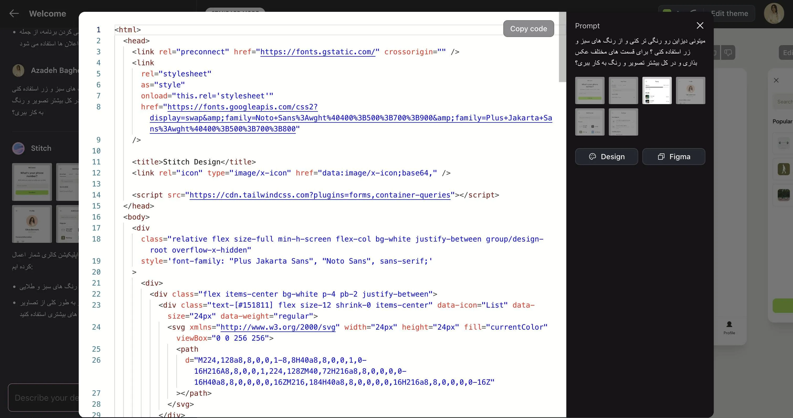Select the phone number screen thumbnail in Prompt panel

(590, 90)
